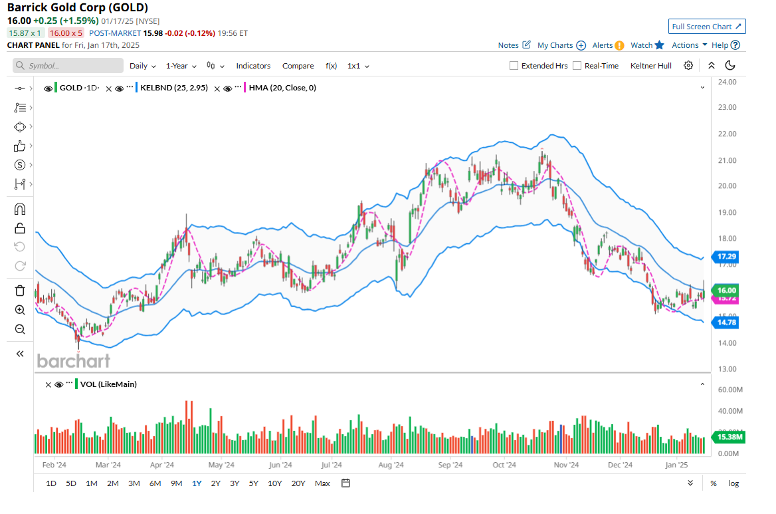Switch the axis to log scale
This screenshot has height=514, width=776.
[x=733, y=483]
